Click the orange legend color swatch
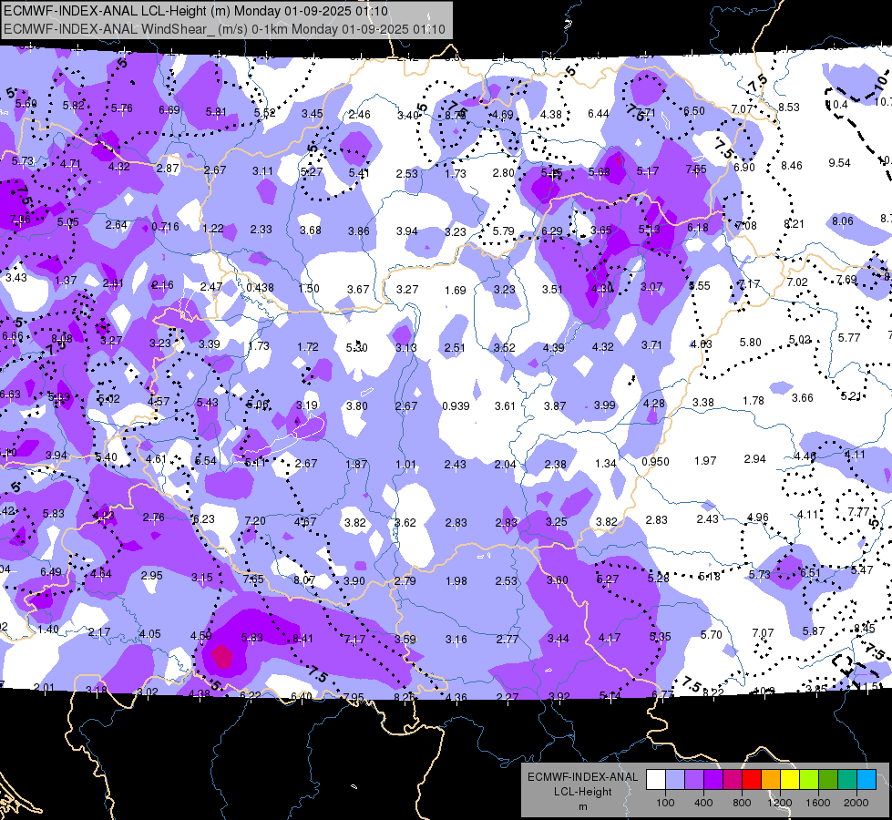The image size is (892, 820). [771, 780]
